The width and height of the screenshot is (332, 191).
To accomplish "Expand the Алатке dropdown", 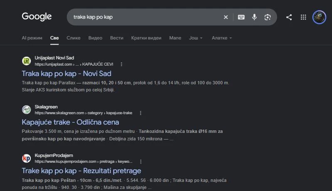I will 222,38.
